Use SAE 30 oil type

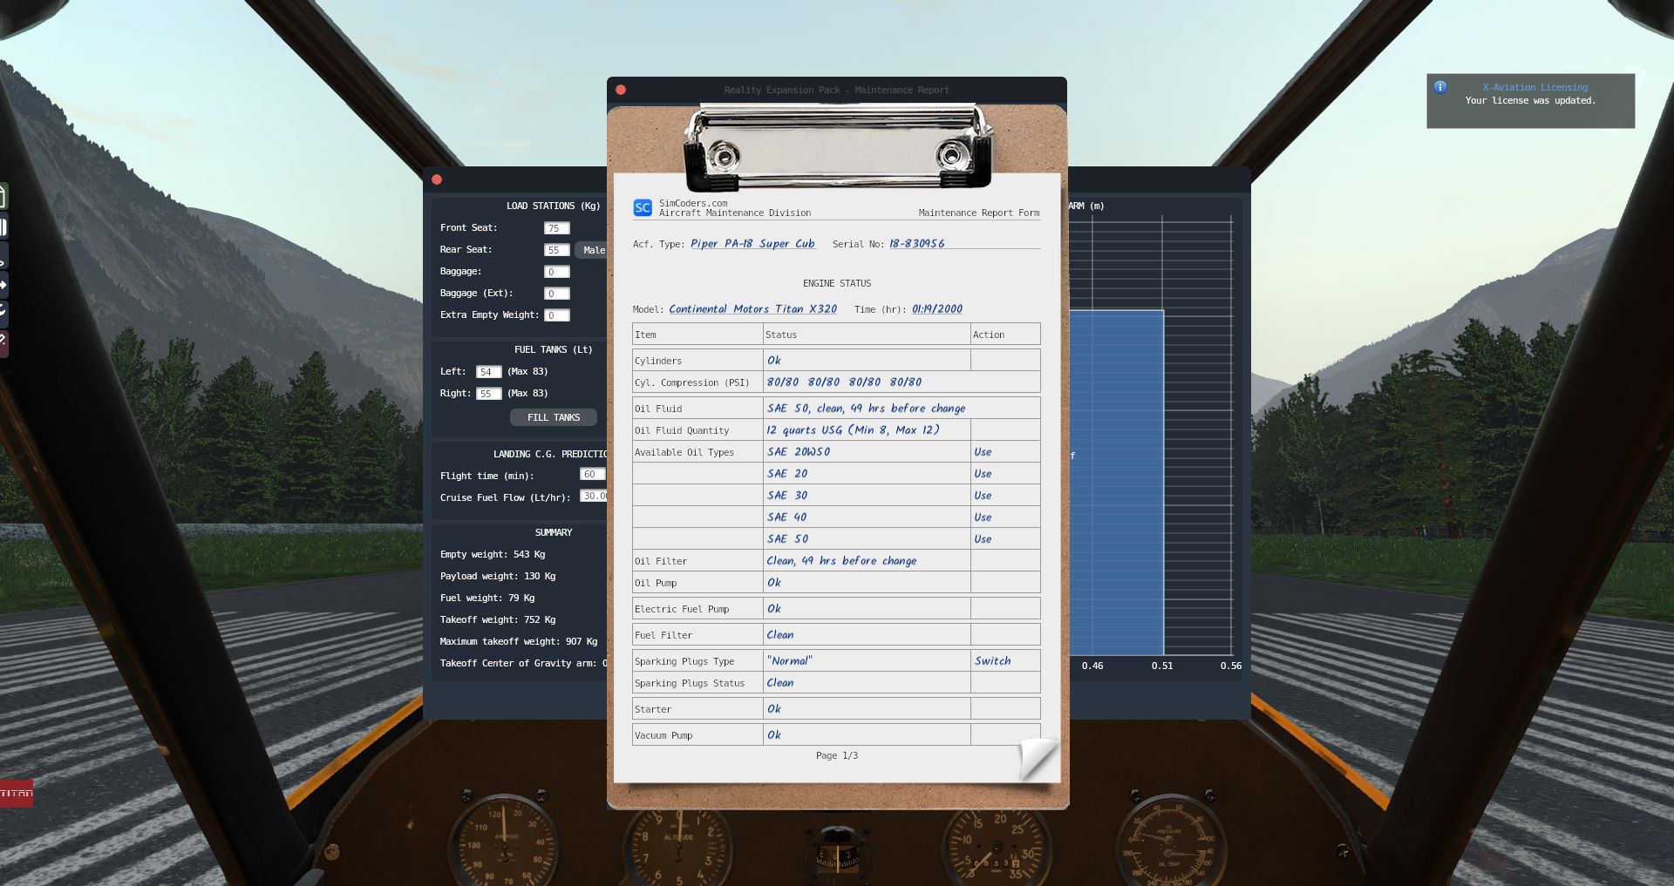coord(983,496)
